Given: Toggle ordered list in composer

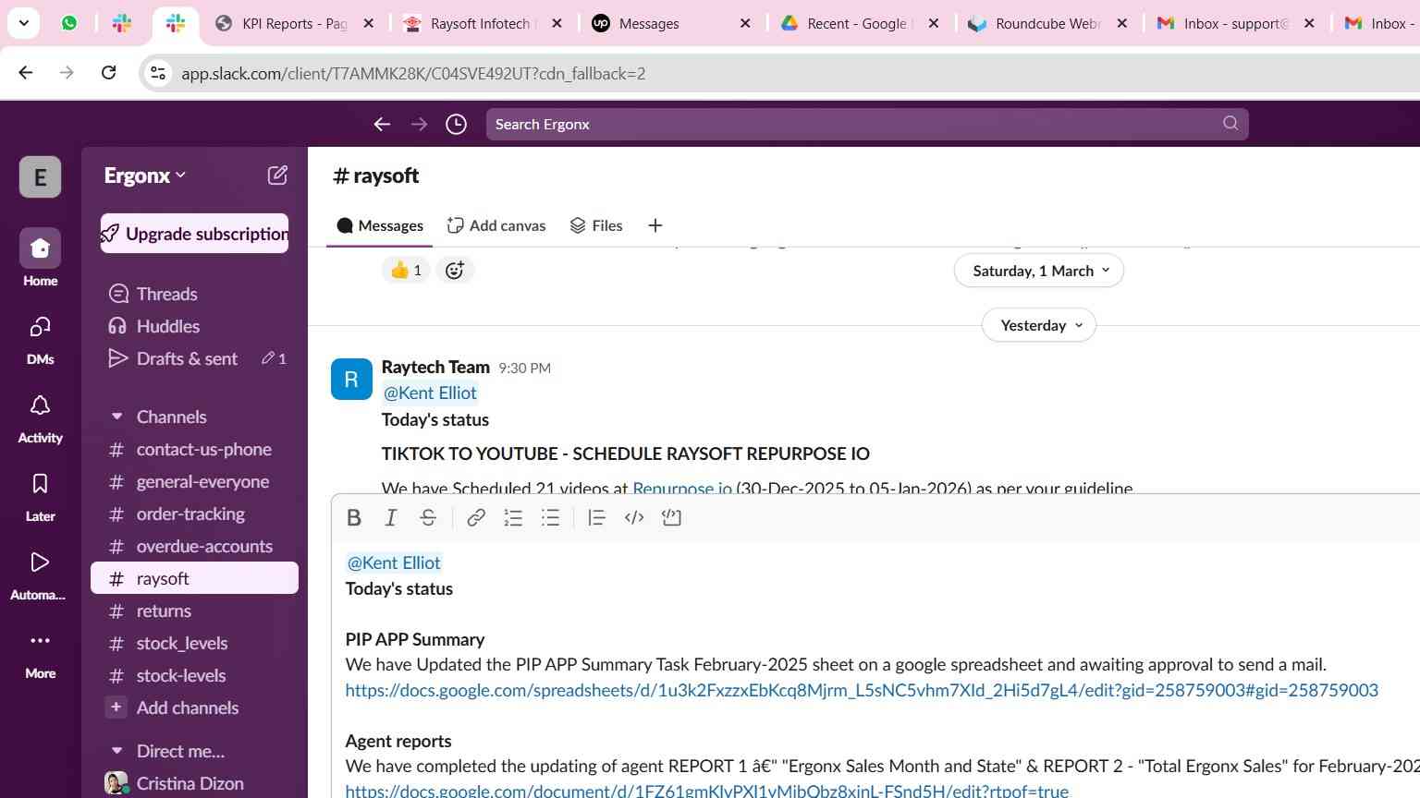Looking at the screenshot, I should click(x=513, y=518).
